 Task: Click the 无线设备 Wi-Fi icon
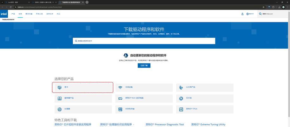120,88
